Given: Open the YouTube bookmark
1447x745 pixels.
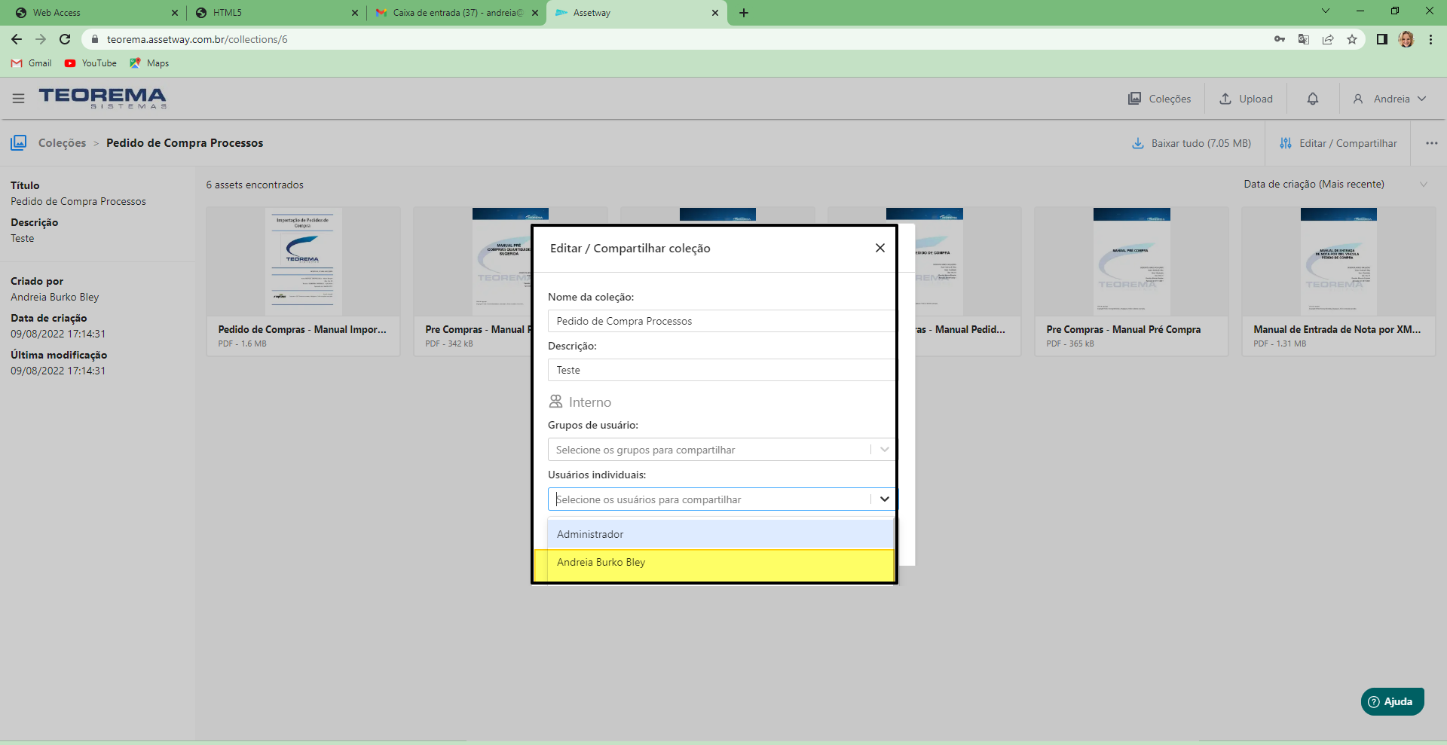Looking at the screenshot, I should click(x=90, y=63).
